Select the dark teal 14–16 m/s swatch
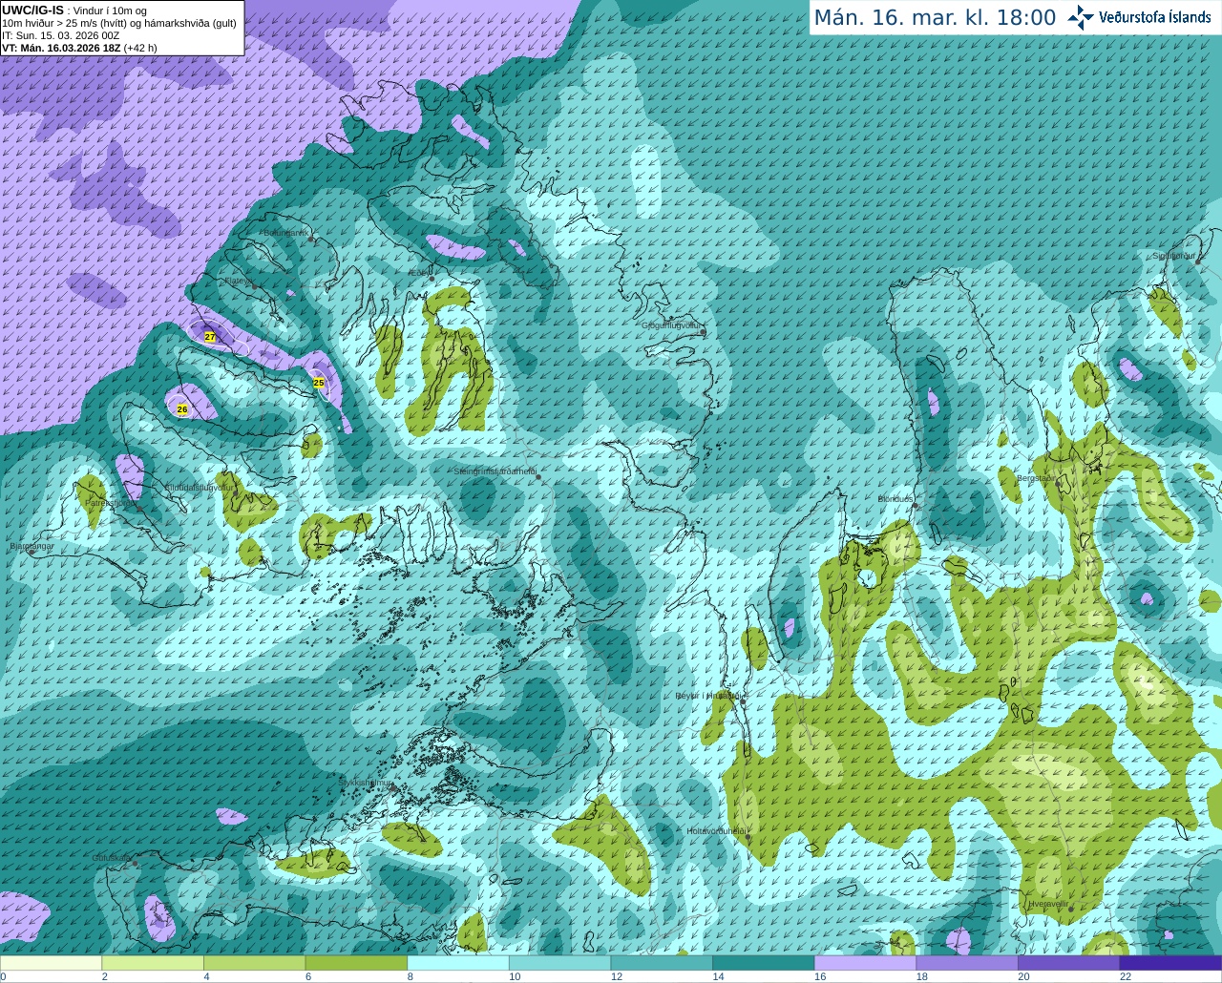The height and width of the screenshot is (983, 1222). [x=763, y=963]
